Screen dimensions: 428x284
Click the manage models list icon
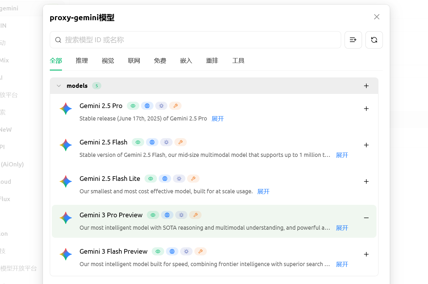click(353, 40)
